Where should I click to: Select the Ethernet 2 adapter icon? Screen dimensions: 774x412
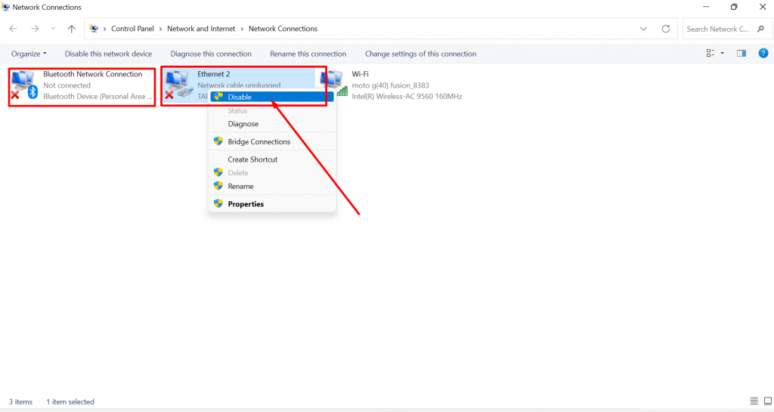(x=178, y=85)
